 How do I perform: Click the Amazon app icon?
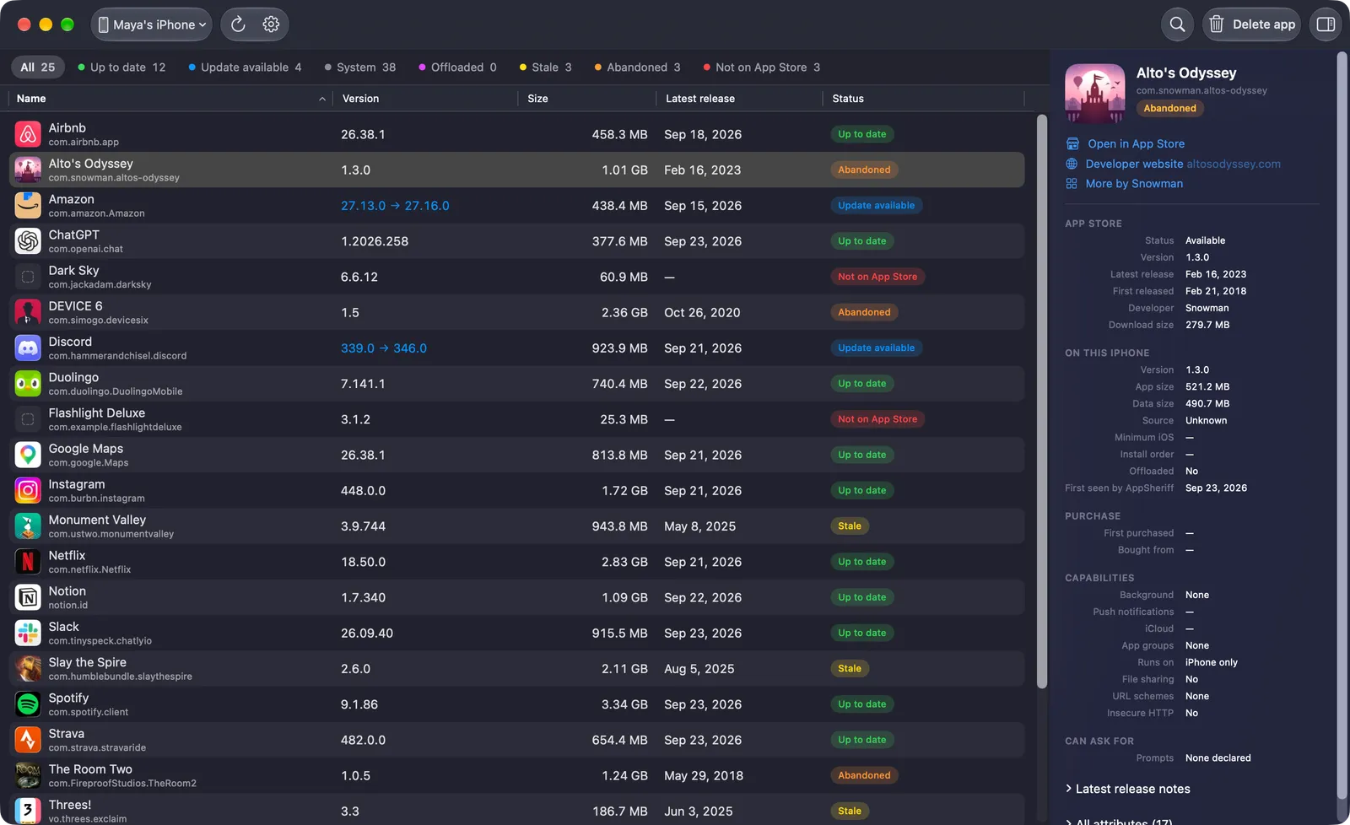[28, 205]
